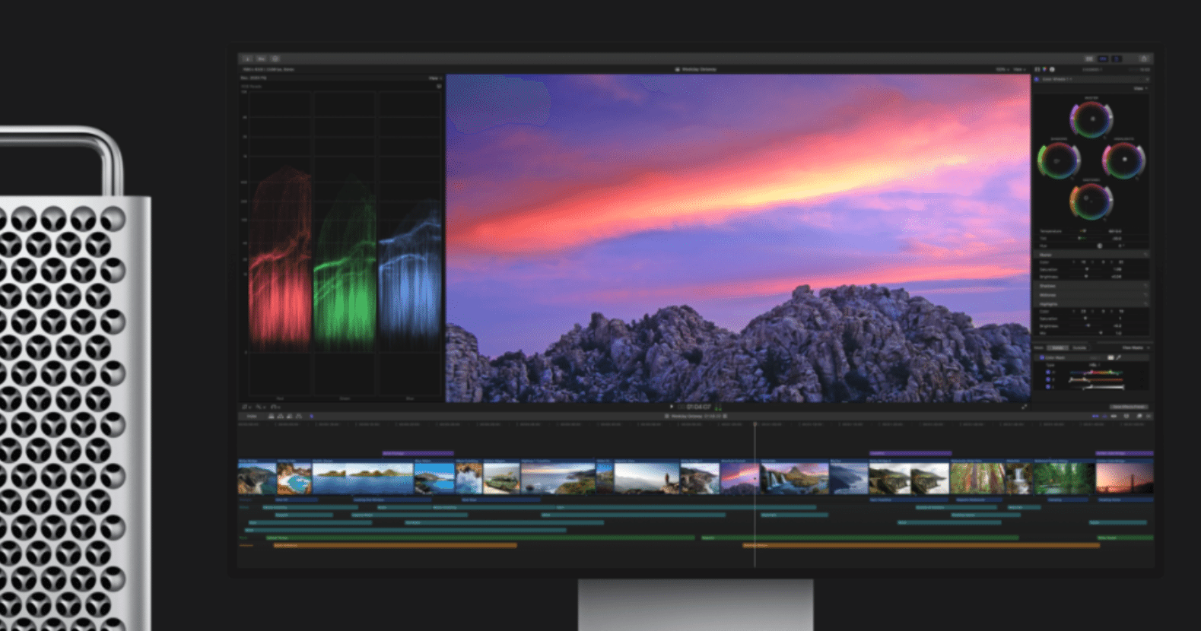Open the viewer View options dropdown

coord(1018,69)
